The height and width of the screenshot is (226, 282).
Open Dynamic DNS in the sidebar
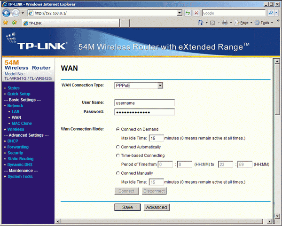coord(20,165)
